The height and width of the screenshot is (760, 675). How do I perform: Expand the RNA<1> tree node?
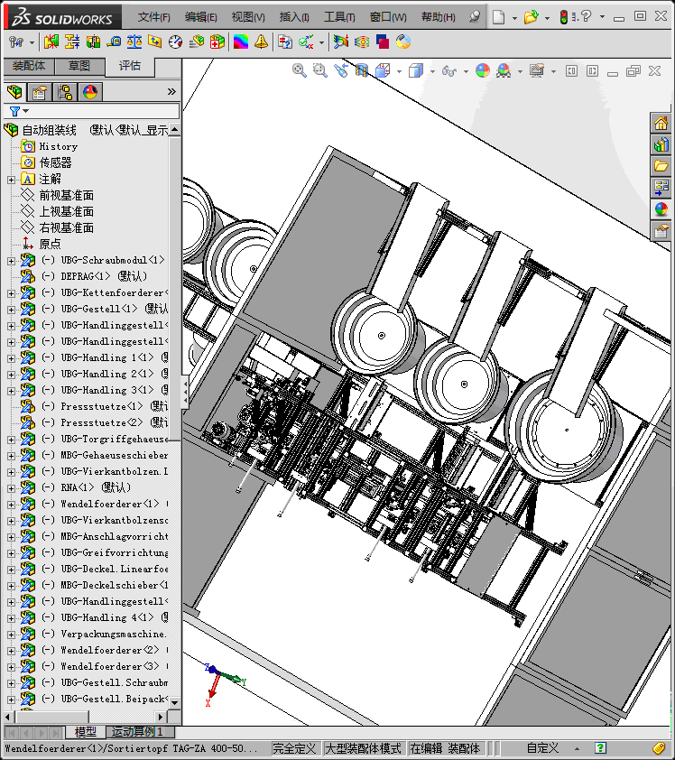[11, 488]
